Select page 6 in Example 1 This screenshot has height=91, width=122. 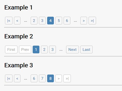[67, 21]
